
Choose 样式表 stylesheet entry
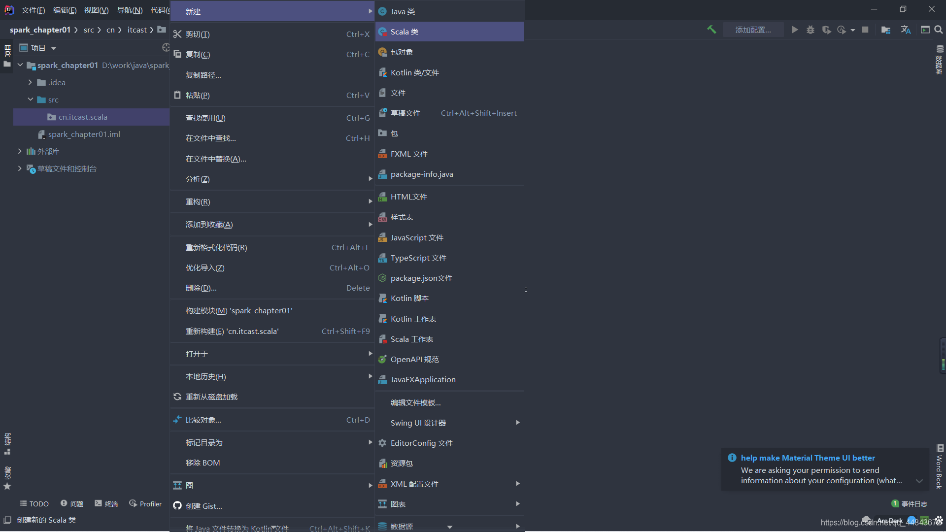coord(449,217)
